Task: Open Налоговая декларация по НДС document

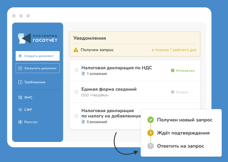Action: click(x=116, y=67)
